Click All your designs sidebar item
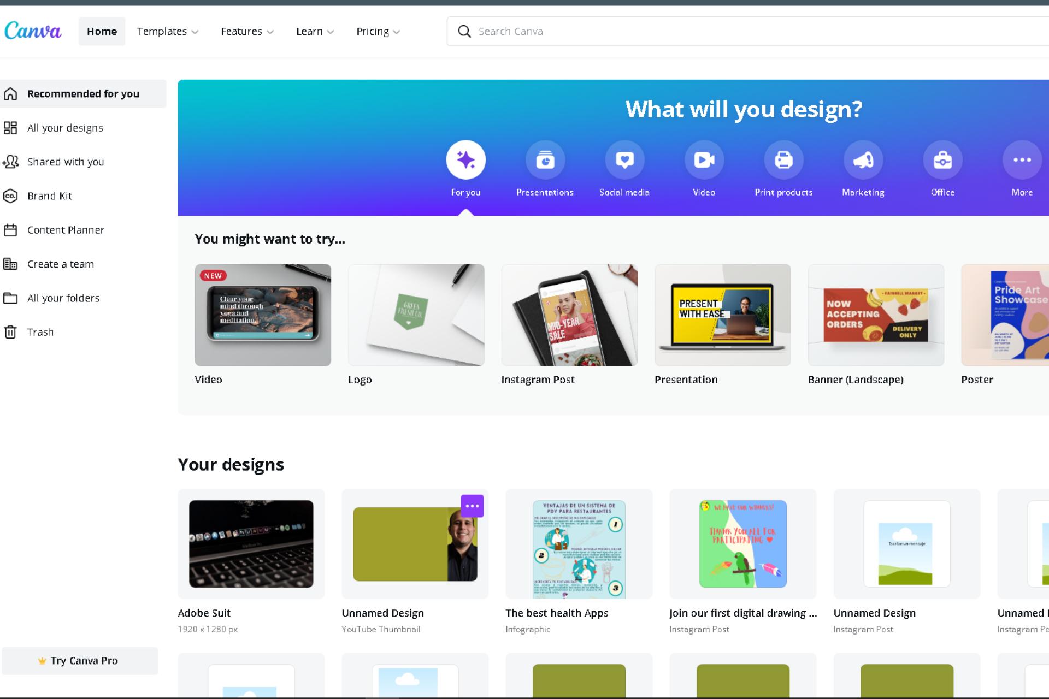This screenshot has width=1049, height=699. (65, 127)
